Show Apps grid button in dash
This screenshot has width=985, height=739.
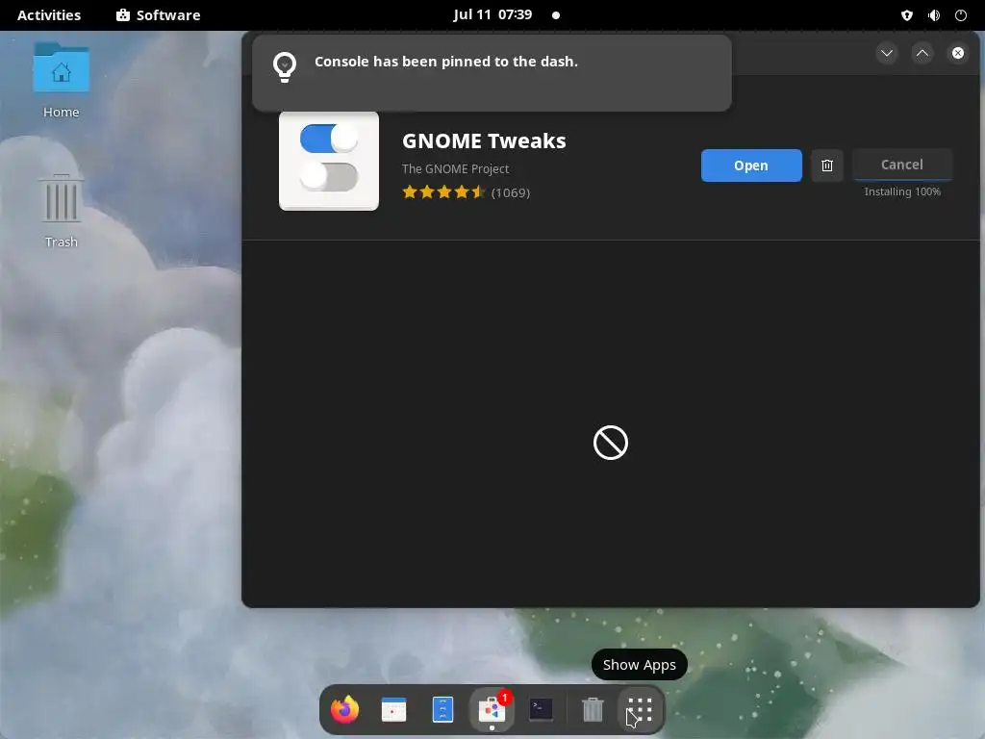(640, 709)
